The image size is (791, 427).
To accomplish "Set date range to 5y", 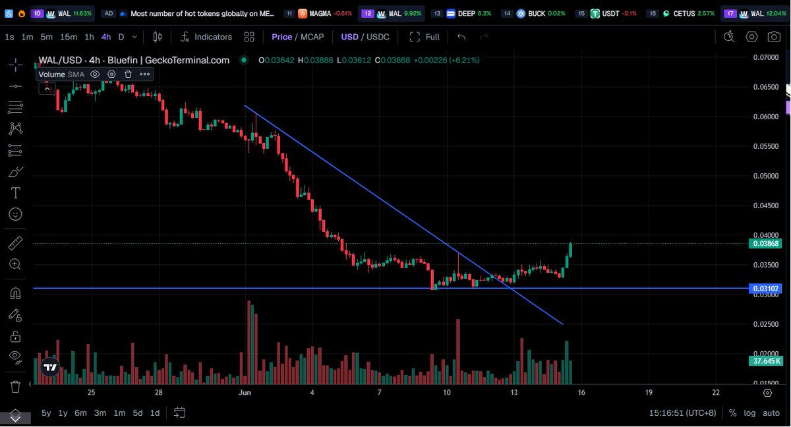I will click(x=46, y=413).
